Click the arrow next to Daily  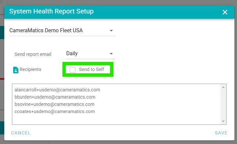(x=111, y=54)
